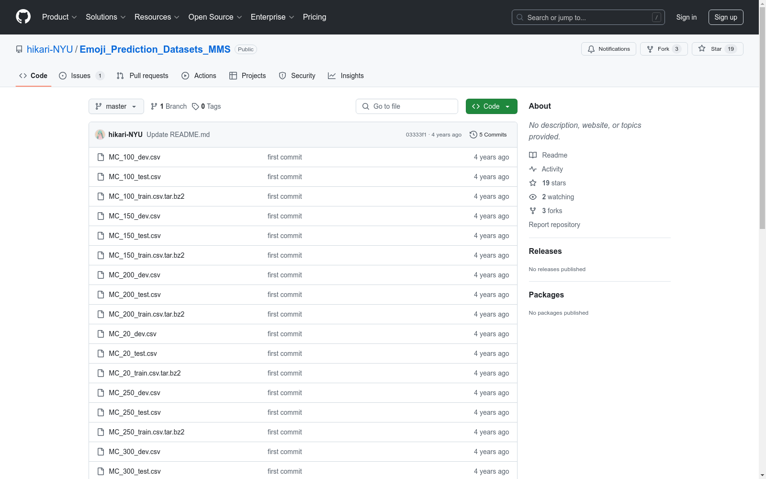Open the Actions tab
Image resolution: width=766 pixels, height=479 pixels.
199,76
